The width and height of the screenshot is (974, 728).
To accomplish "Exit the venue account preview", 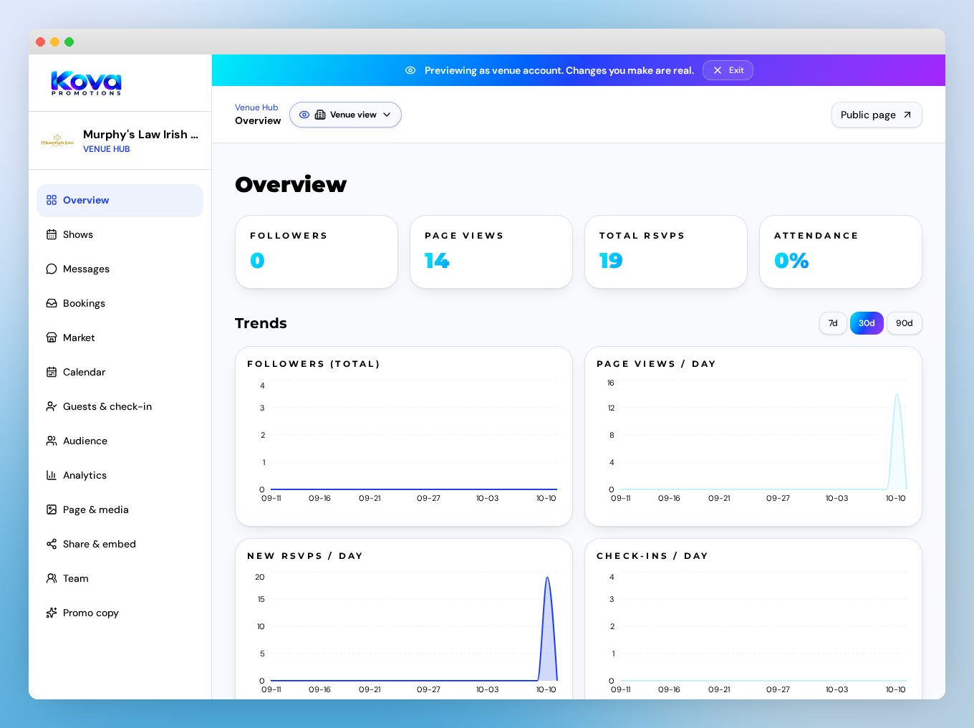I will 728,70.
